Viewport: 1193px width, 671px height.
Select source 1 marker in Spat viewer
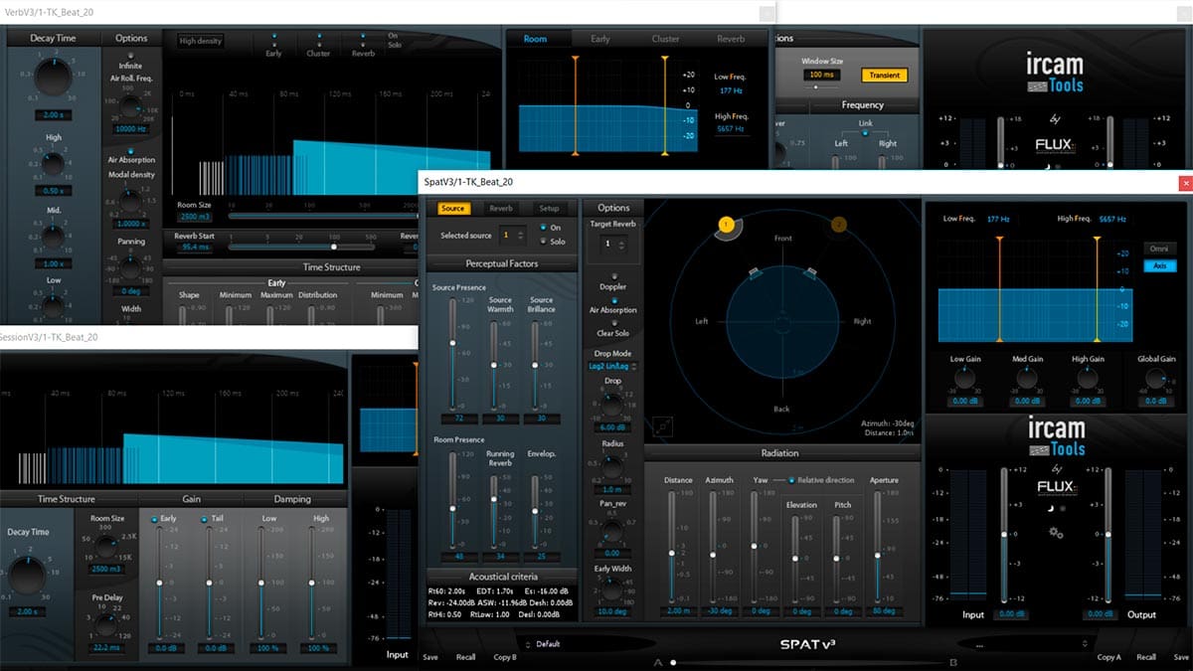click(726, 226)
